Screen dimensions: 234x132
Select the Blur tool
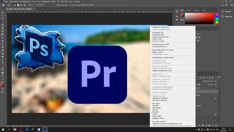3,54
